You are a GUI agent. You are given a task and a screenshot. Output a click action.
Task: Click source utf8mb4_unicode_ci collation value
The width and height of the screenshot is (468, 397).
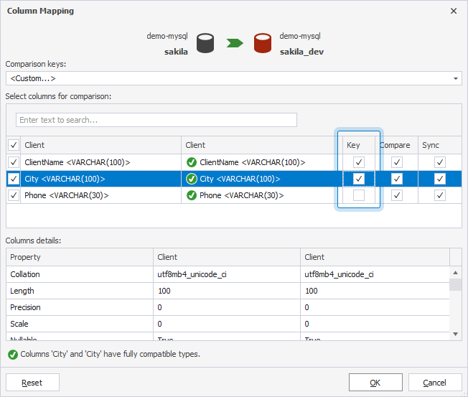192,274
